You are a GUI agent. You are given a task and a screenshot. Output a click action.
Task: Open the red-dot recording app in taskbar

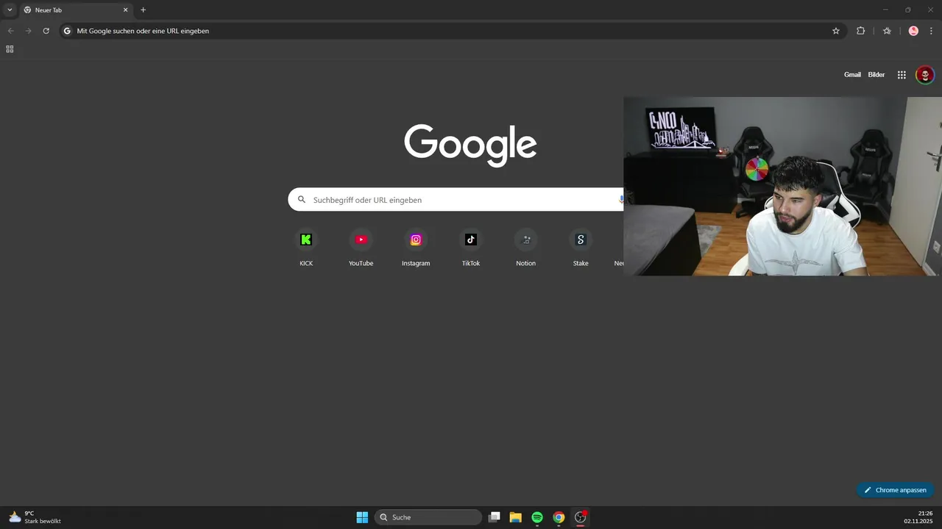(581, 517)
